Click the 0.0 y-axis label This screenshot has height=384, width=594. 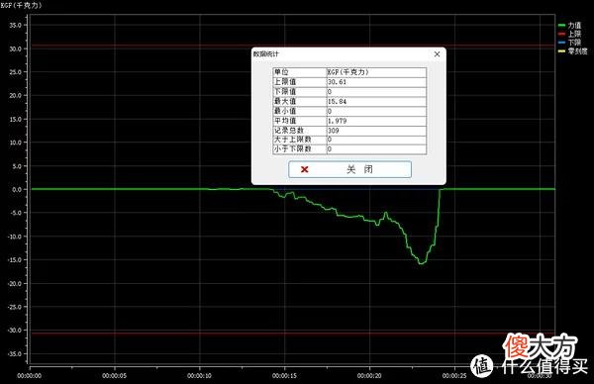pyautogui.click(x=17, y=189)
